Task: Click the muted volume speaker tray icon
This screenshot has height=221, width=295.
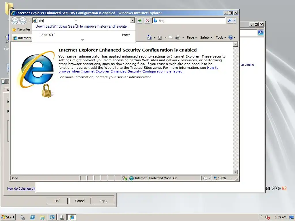Action: coord(267,218)
